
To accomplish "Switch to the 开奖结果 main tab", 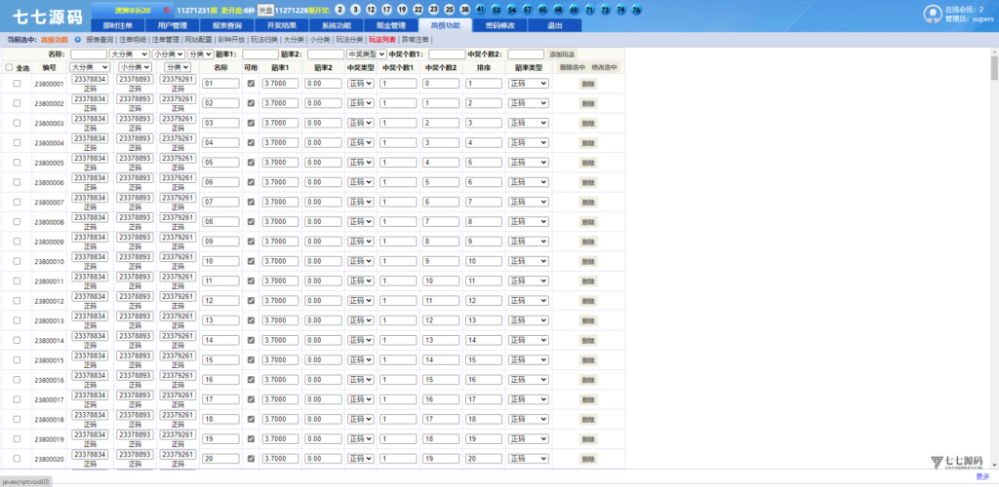I will pos(282,25).
